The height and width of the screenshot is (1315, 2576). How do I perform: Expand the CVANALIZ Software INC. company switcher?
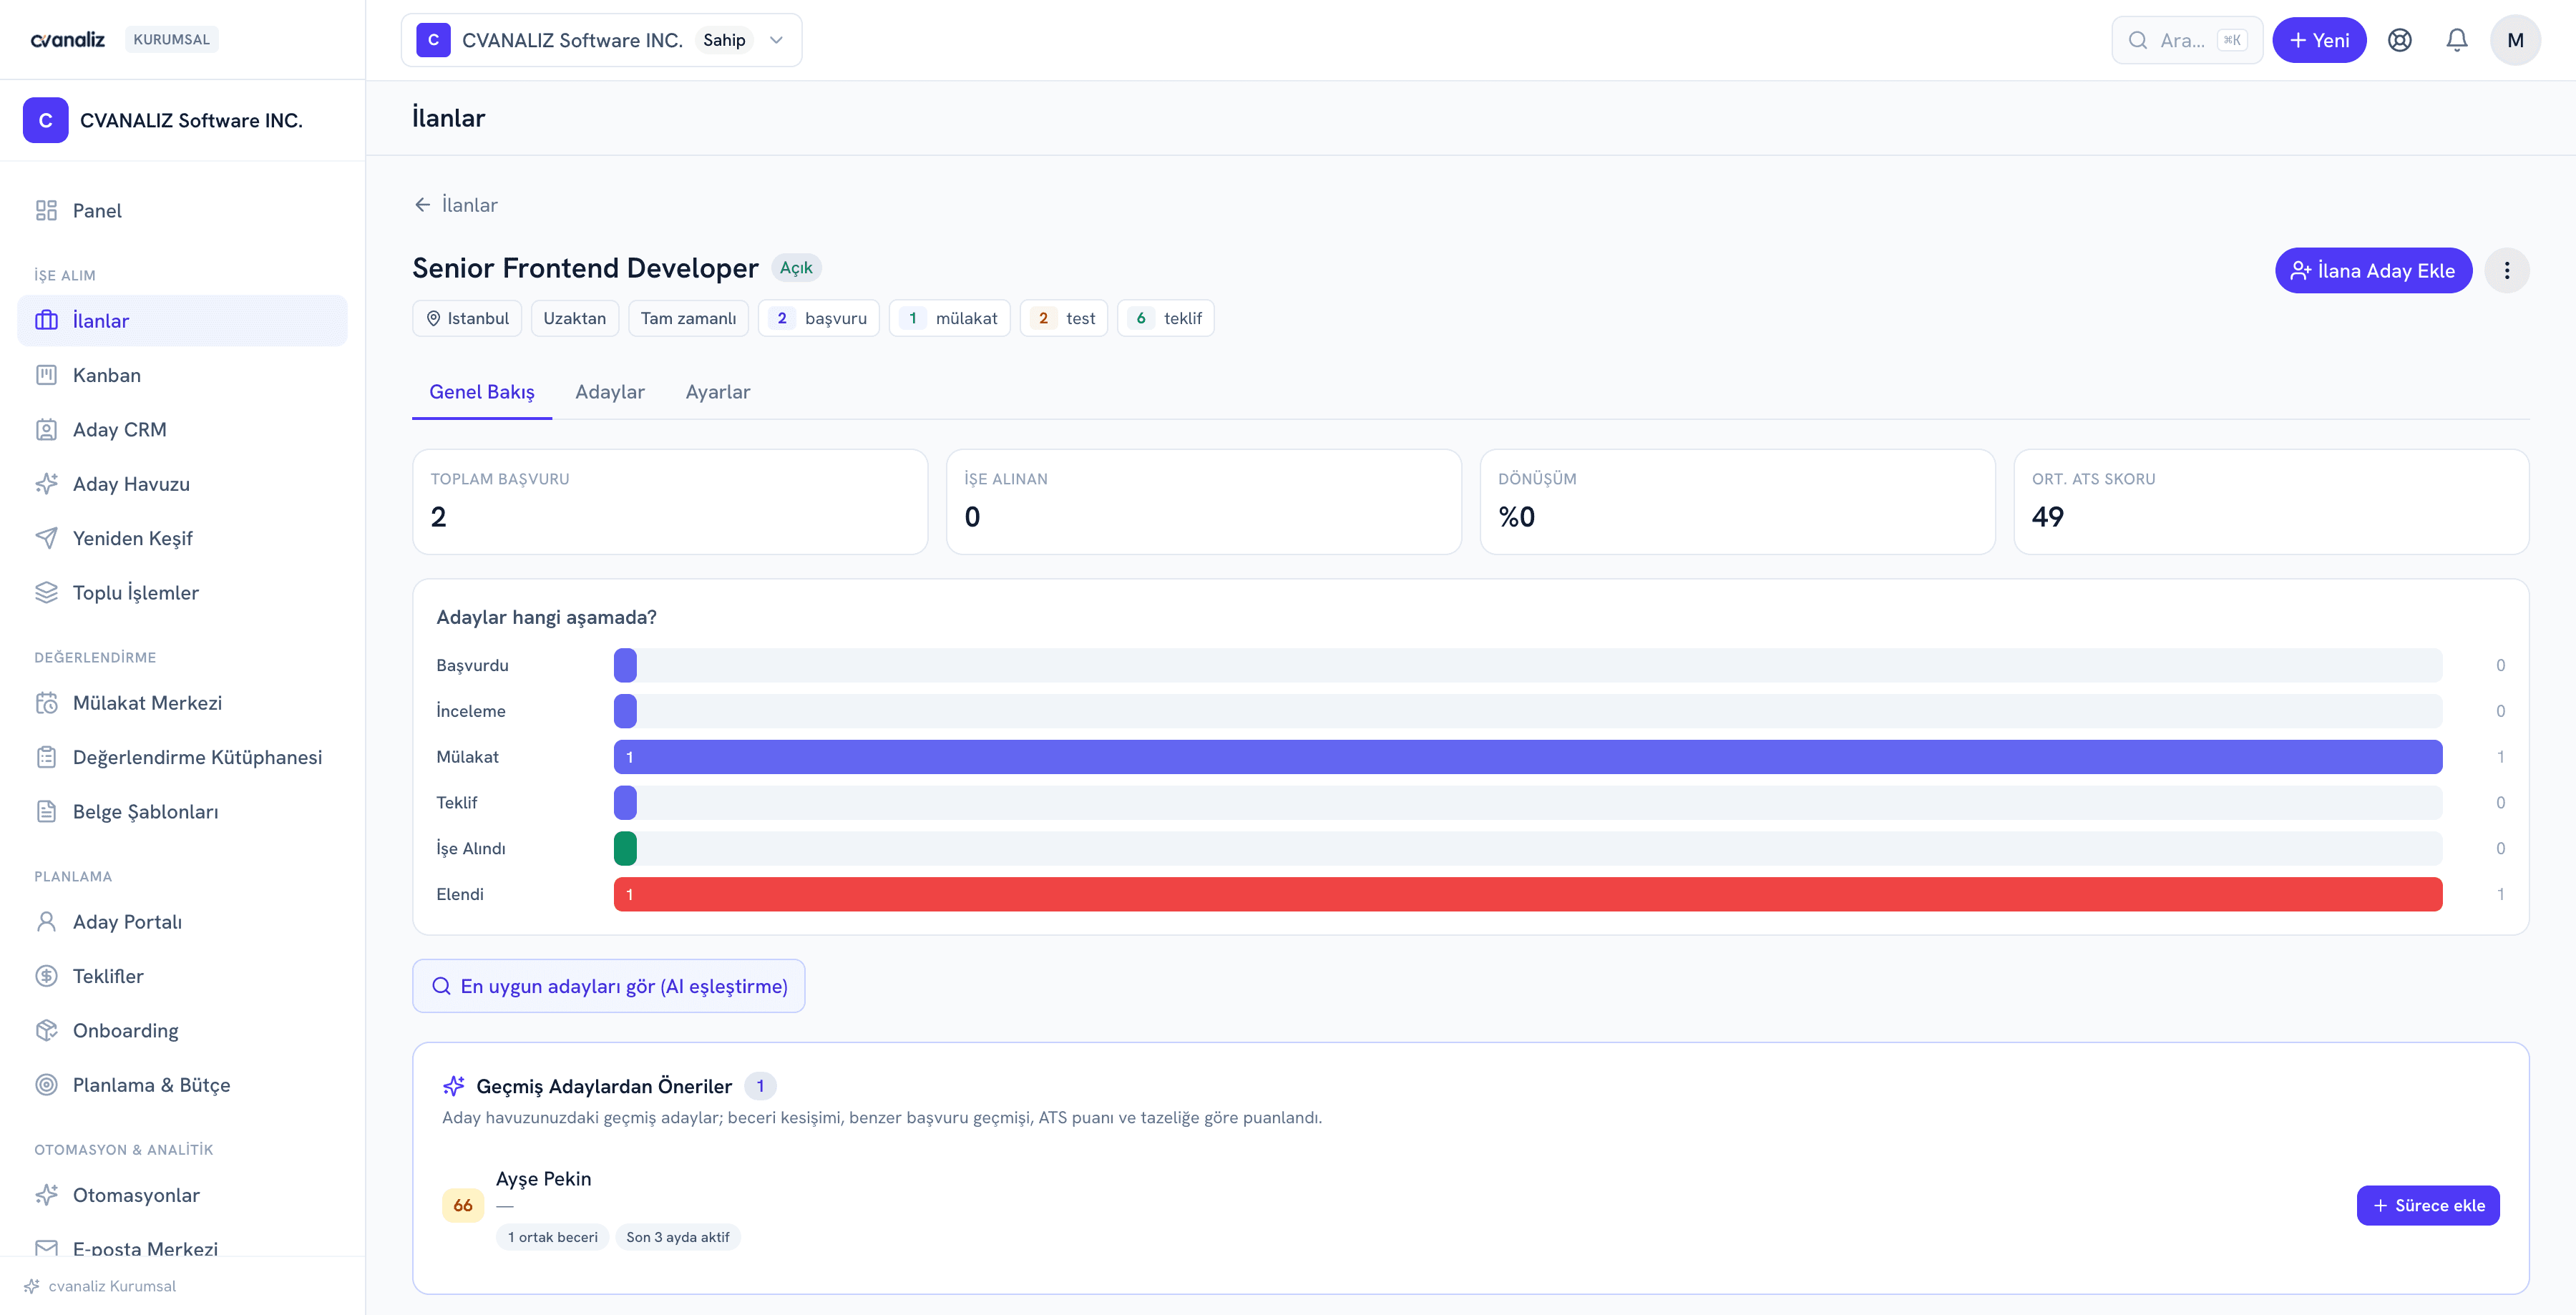[x=601, y=40]
